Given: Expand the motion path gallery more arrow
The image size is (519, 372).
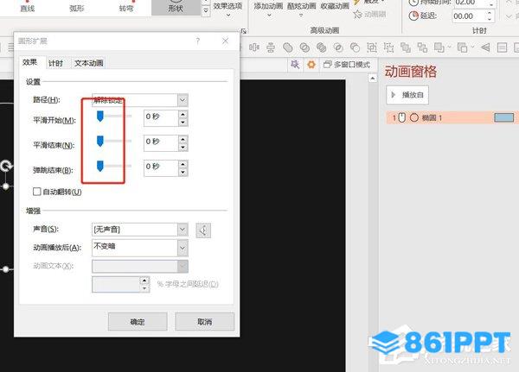Looking at the screenshot, I should [206, 11].
